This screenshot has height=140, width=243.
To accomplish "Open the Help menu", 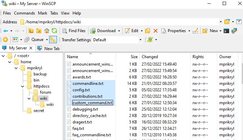I will point(77,13).
